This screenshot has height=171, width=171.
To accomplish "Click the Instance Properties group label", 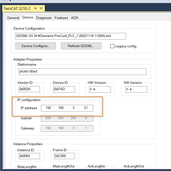I will 28,144.
